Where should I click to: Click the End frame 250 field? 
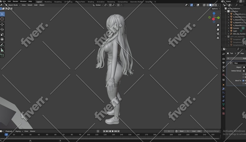point(196,131)
